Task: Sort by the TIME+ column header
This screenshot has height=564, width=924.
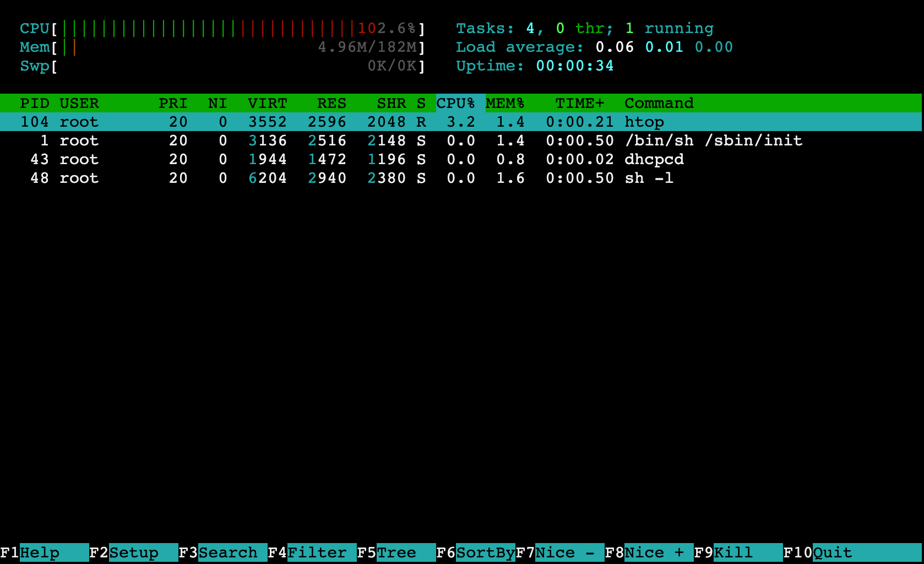Action: pos(580,103)
